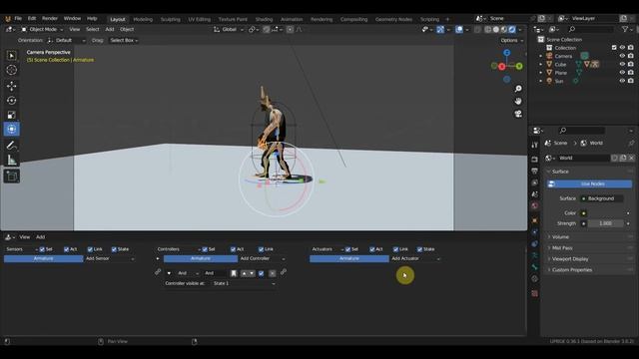Click the viewport zoom magnifier icon
Image resolution: width=639 pixels, height=359 pixels.
tap(518, 89)
